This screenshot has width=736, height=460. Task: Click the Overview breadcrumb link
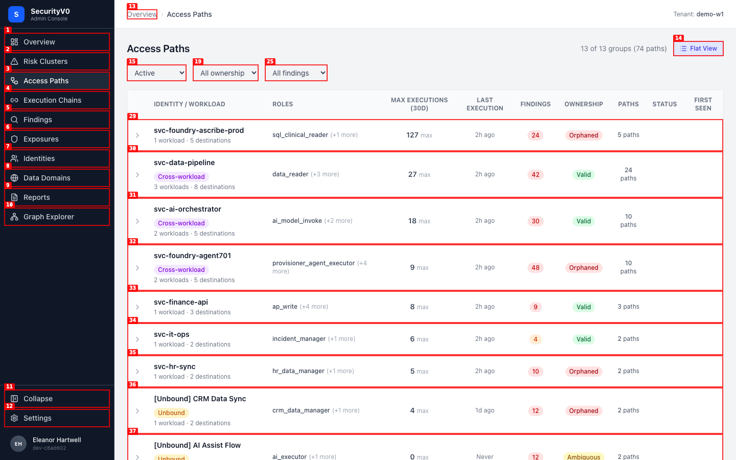click(x=142, y=14)
